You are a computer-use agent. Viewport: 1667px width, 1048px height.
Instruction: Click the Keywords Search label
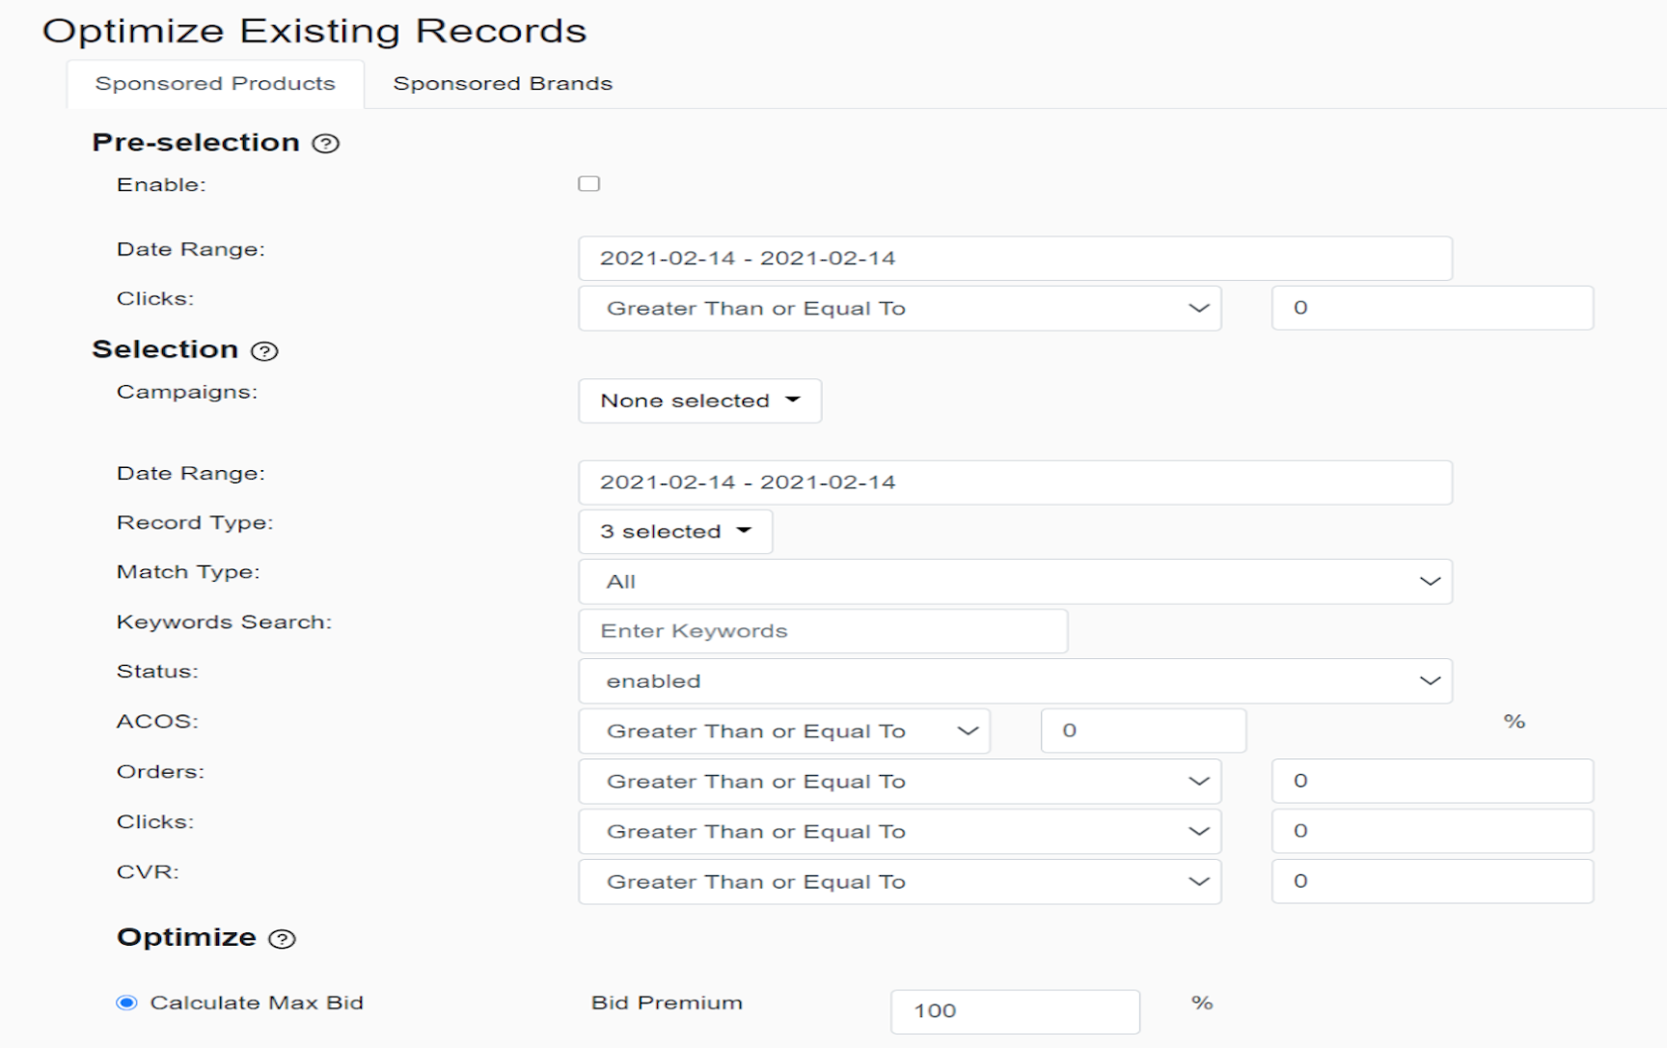click(224, 622)
